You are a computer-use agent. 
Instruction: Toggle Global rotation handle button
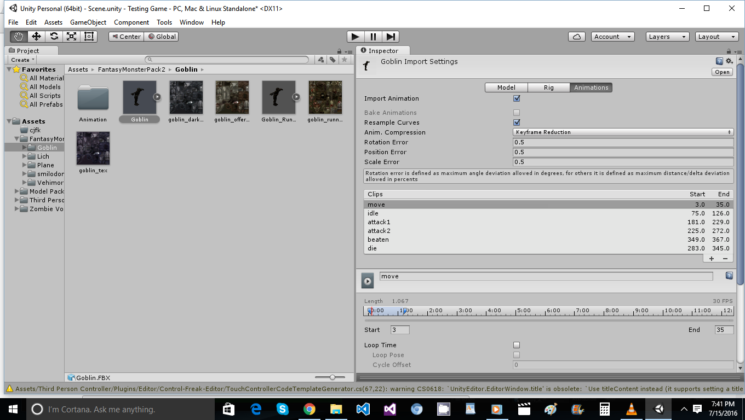pos(162,37)
